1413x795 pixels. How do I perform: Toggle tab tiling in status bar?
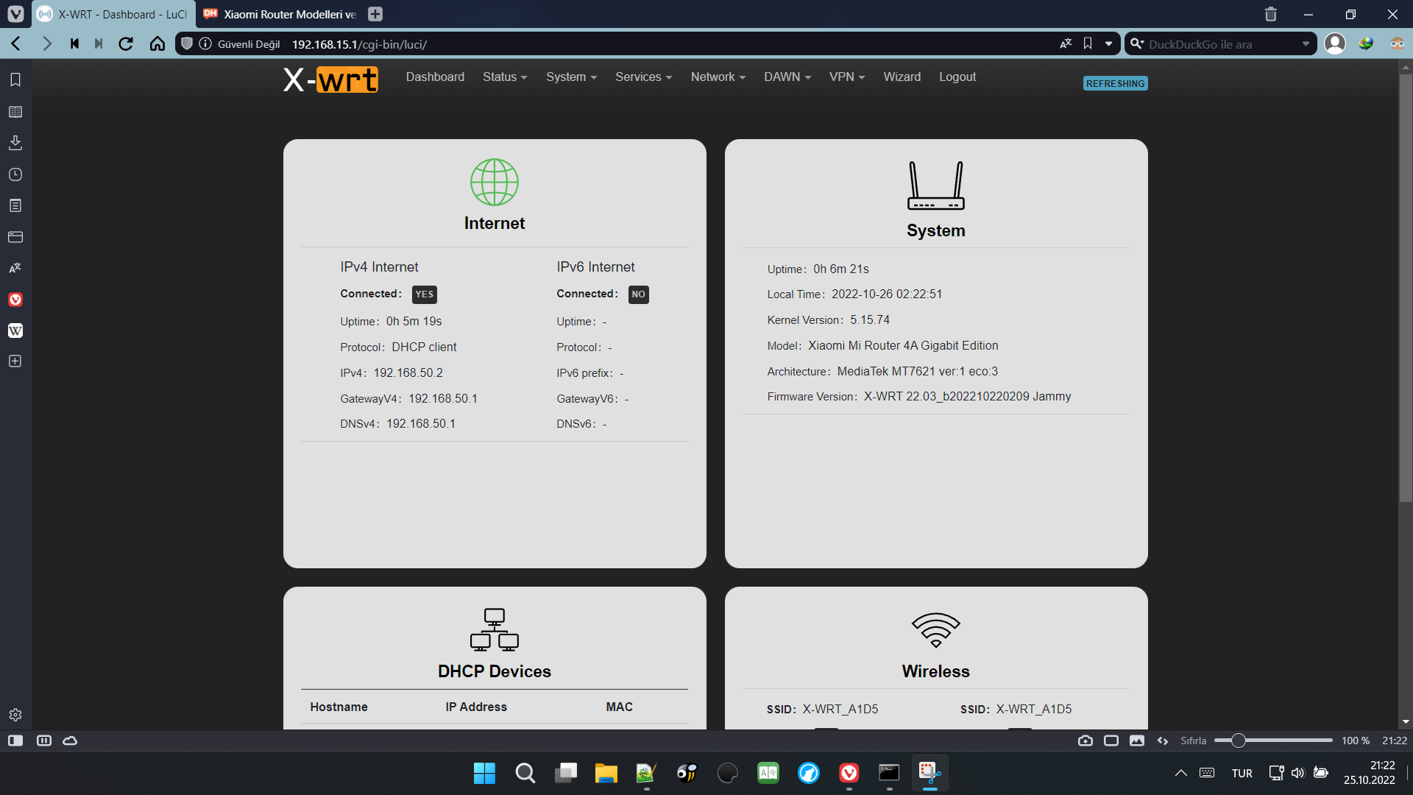[44, 741]
